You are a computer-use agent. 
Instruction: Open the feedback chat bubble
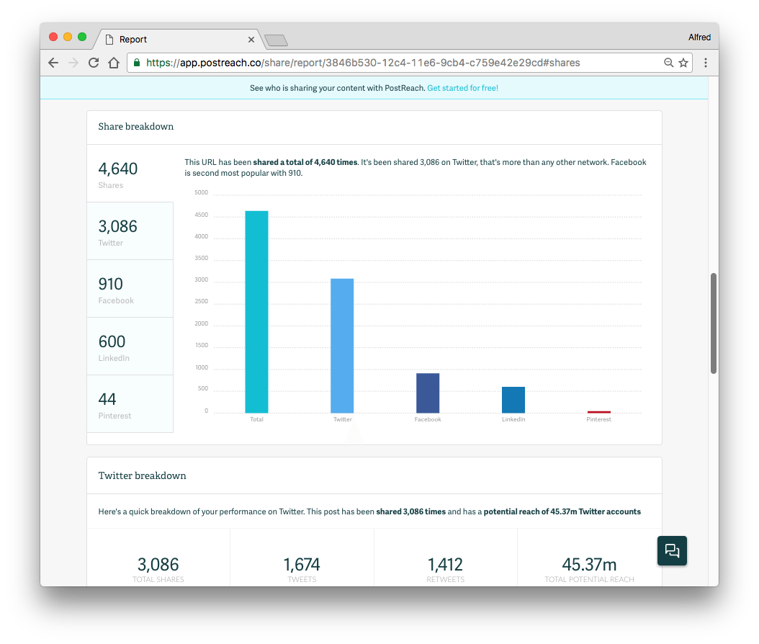coord(671,550)
